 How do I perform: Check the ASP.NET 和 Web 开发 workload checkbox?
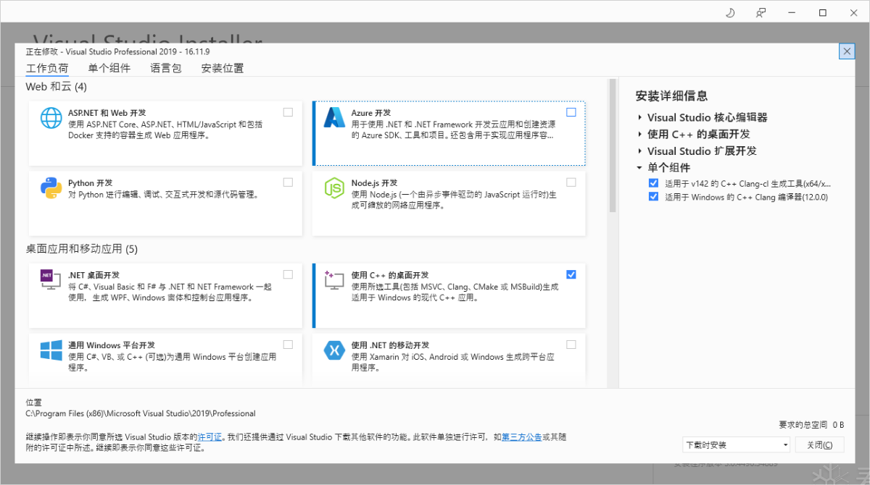[x=288, y=112]
